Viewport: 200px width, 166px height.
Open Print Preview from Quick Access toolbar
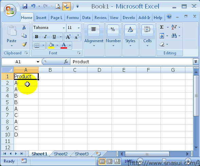pos(58,6)
